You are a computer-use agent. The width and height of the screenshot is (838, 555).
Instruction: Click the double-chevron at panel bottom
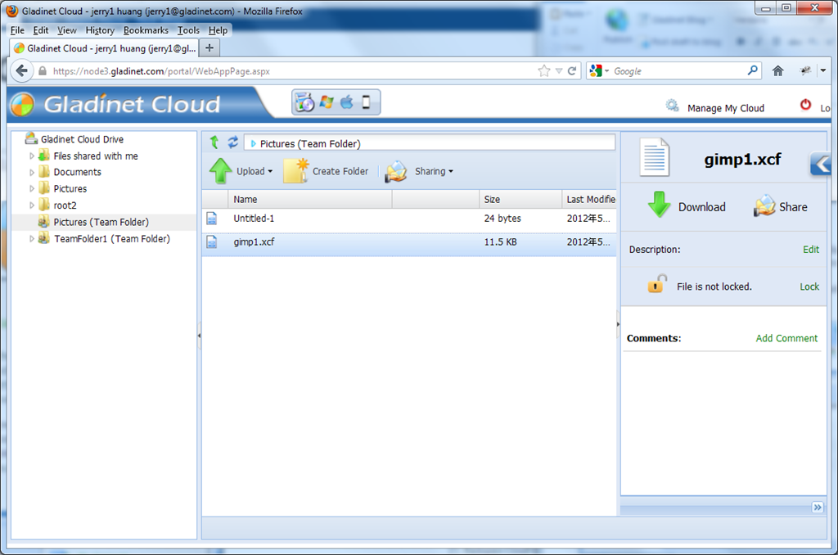(818, 507)
